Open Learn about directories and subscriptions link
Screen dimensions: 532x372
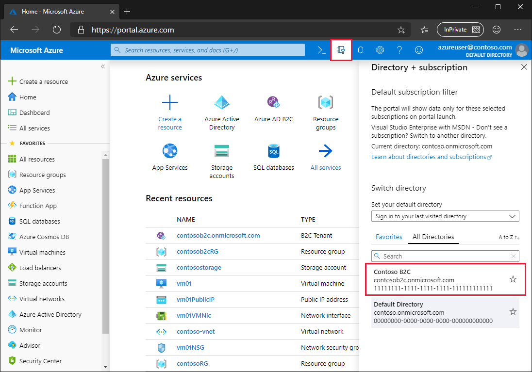(x=431, y=157)
